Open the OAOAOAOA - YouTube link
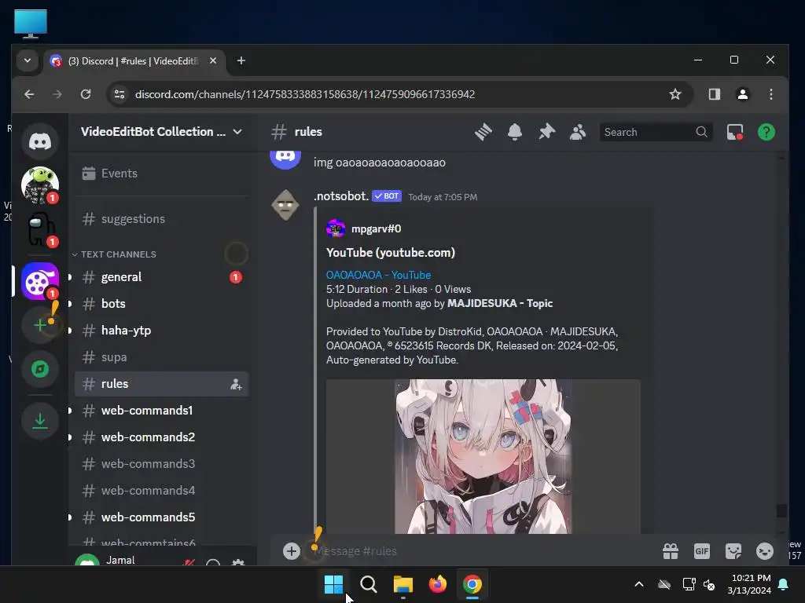 (x=378, y=275)
